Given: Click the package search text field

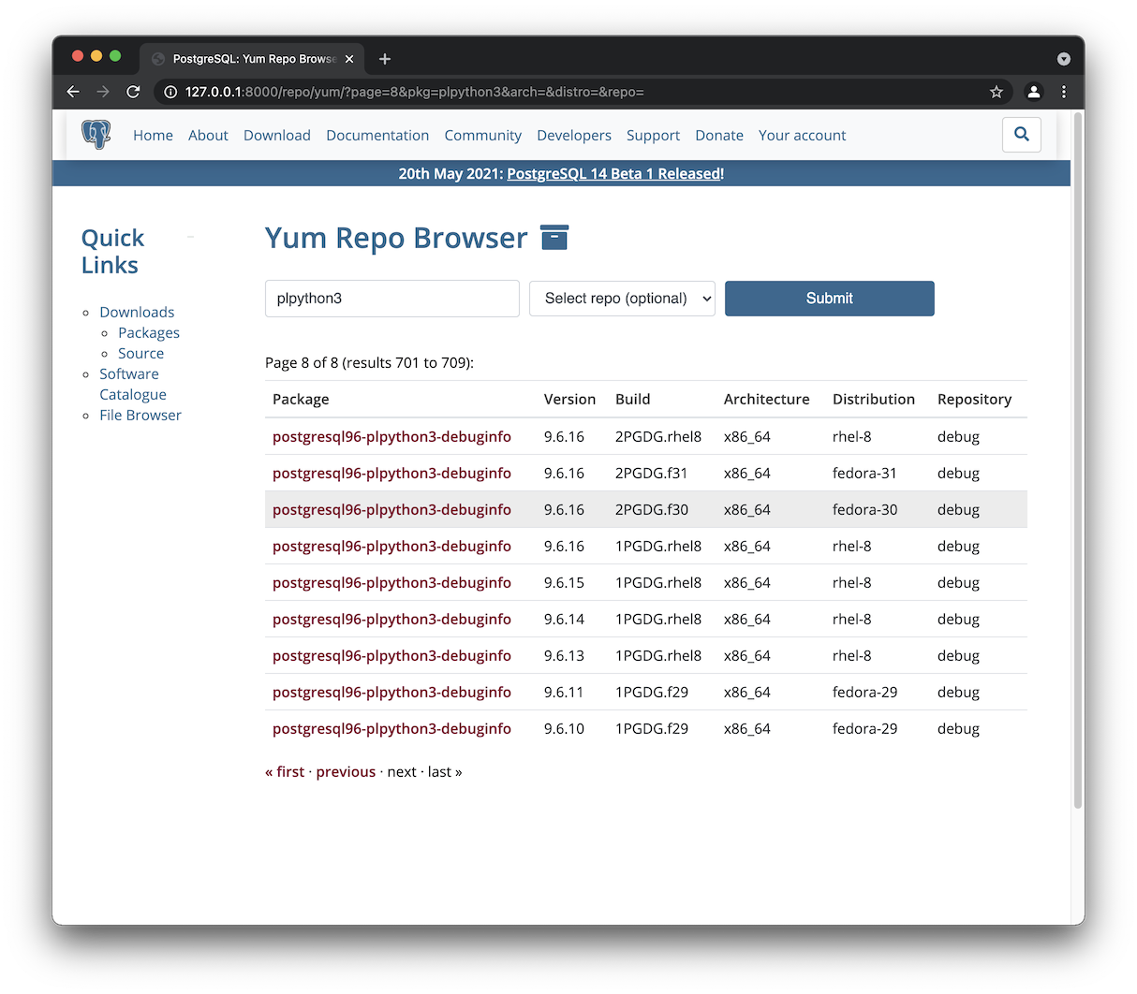Looking at the screenshot, I should (391, 299).
